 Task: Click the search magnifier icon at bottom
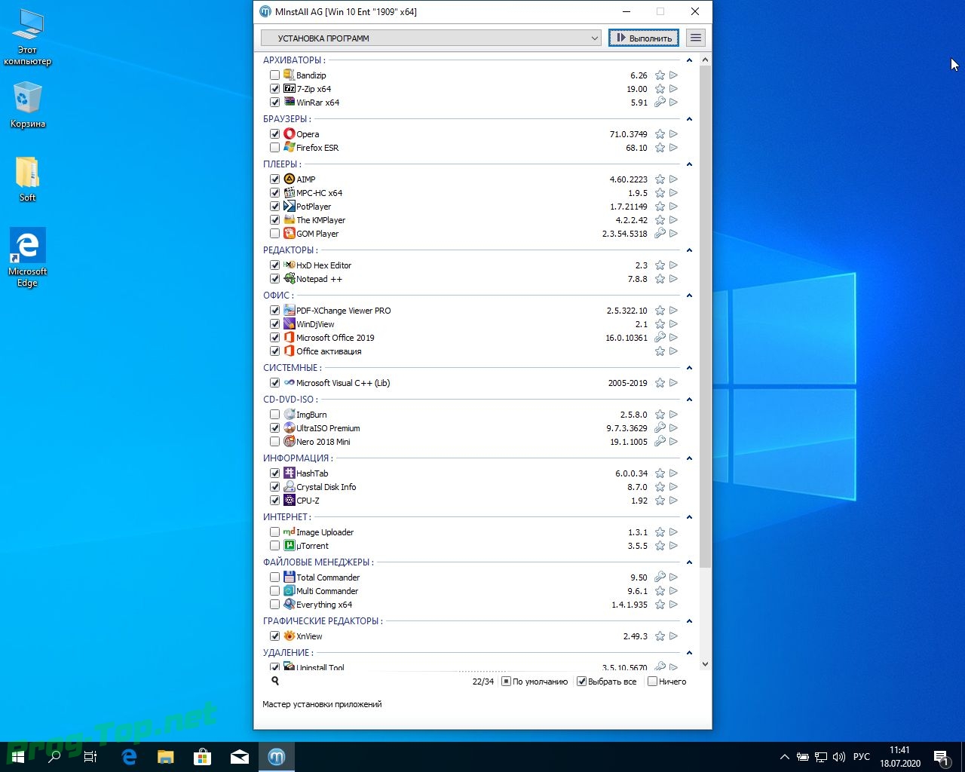[x=275, y=681]
